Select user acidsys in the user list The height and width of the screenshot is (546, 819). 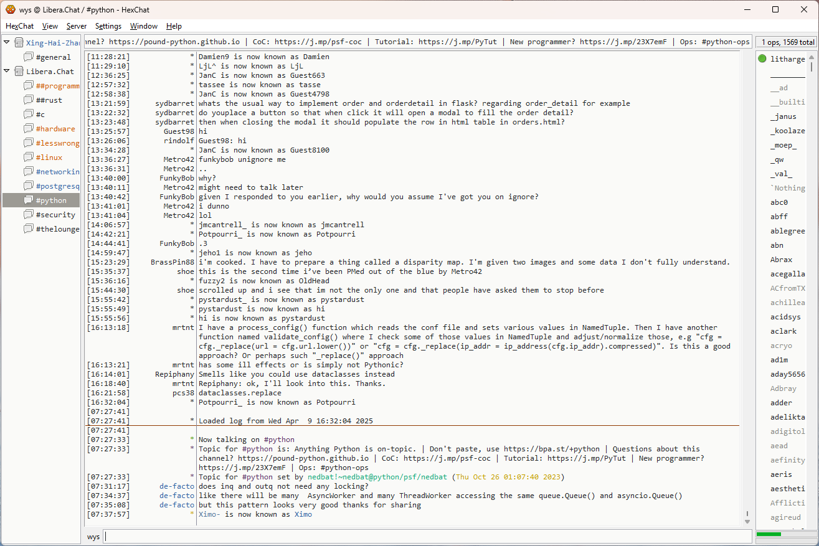coord(785,317)
